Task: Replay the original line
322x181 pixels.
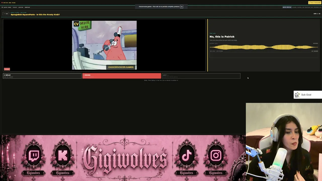Action: [x=42, y=76]
